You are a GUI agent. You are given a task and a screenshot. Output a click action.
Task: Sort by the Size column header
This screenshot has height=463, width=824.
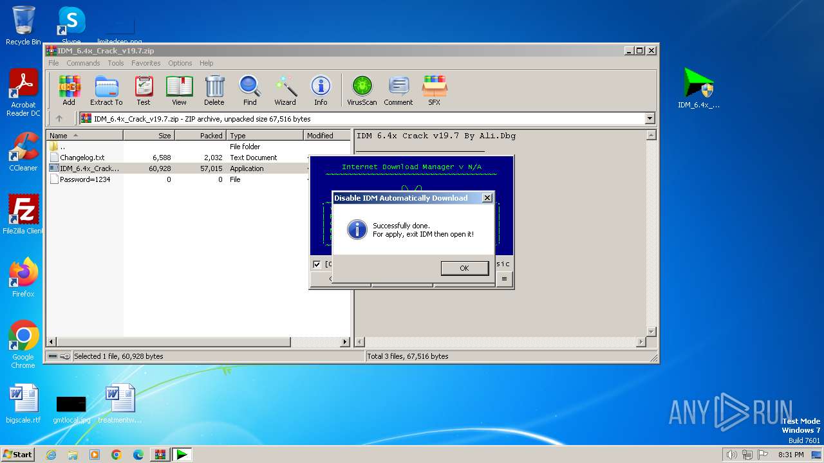click(149, 136)
